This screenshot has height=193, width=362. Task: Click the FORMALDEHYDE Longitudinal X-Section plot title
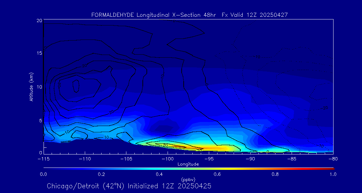pos(189,15)
